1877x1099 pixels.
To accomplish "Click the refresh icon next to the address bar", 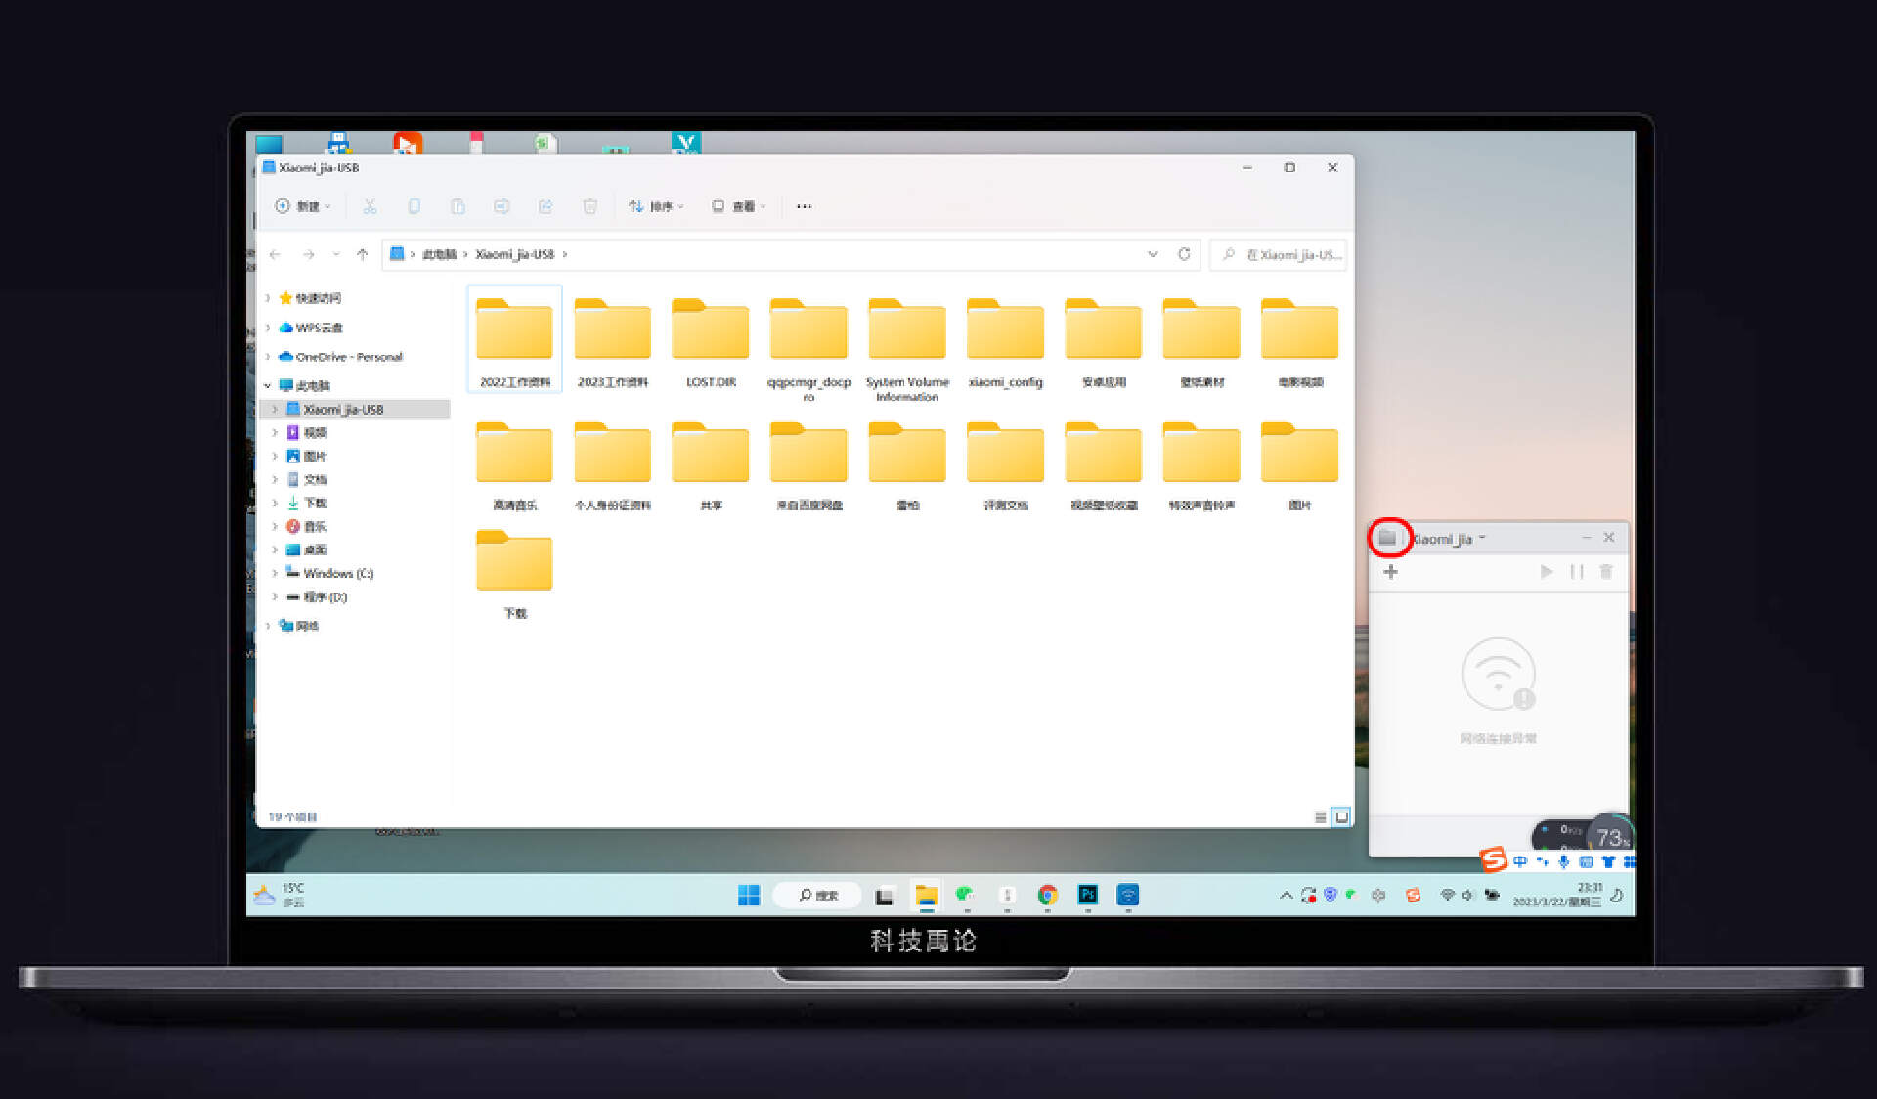I will coord(1184,254).
